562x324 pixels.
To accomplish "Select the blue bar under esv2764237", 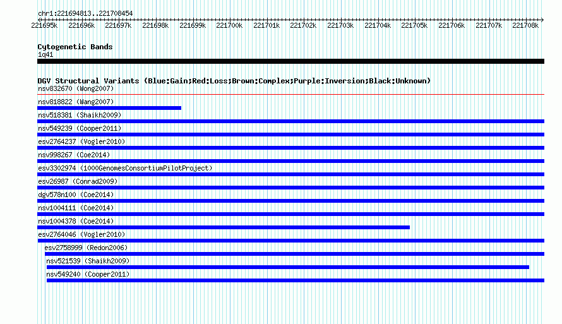I will click(290, 148).
